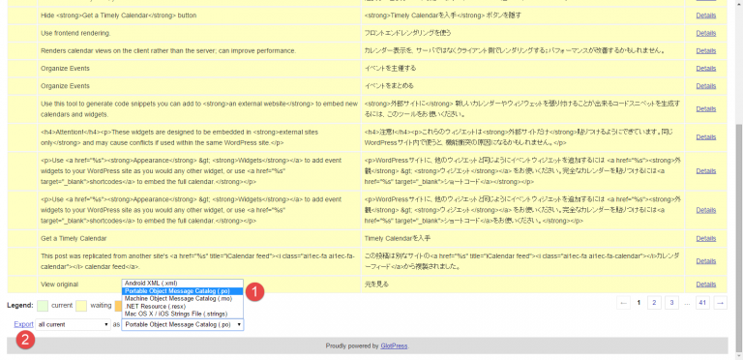Select Android XML (.xml) from format list
Screen dimensions: 743x360
coord(183,283)
